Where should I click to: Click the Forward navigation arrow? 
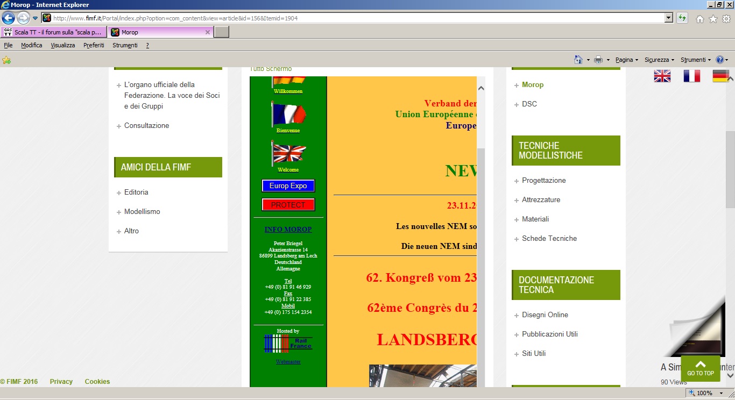click(23, 18)
